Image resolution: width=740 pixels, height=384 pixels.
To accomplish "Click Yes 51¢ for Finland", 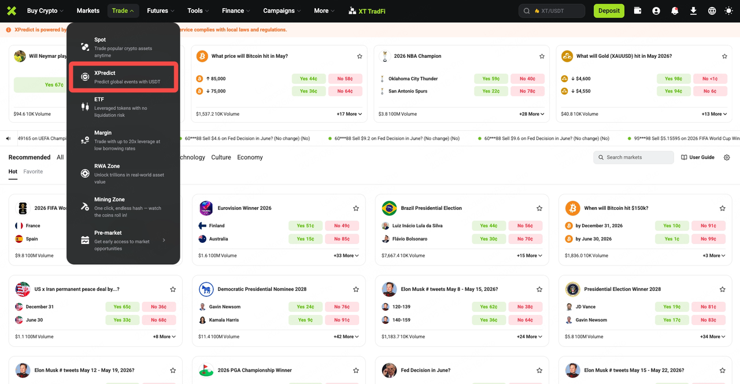I will [306, 226].
